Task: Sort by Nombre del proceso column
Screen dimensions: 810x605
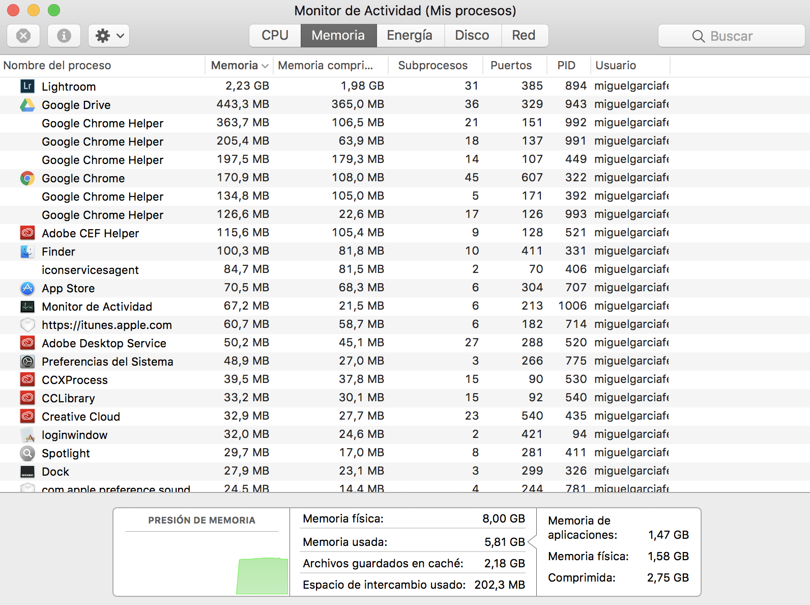Action: (x=102, y=65)
